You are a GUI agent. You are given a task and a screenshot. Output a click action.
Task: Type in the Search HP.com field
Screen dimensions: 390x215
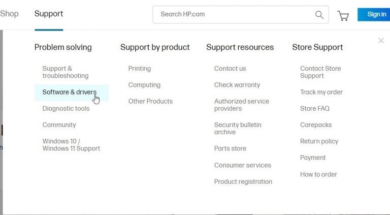tap(234, 14)
